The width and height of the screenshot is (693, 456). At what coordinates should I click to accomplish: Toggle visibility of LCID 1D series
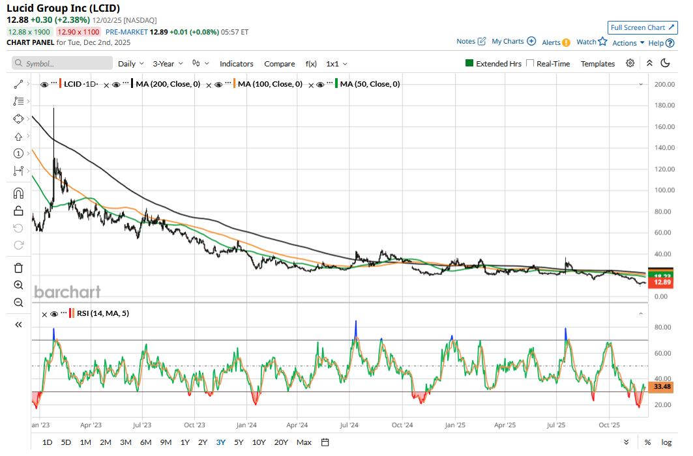[44, 84]
